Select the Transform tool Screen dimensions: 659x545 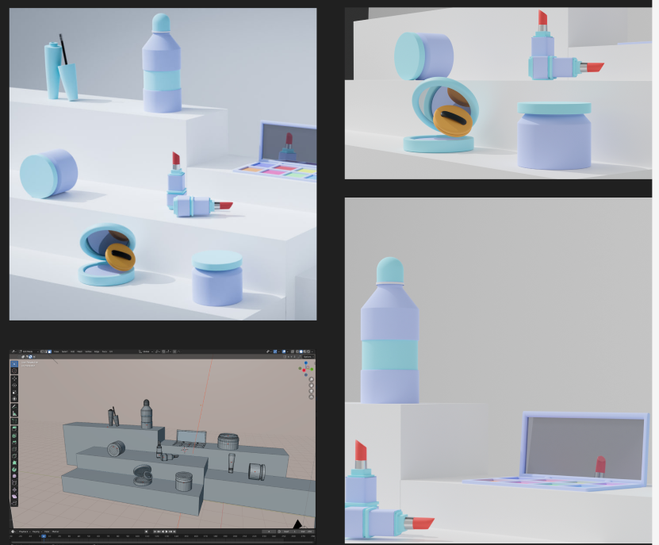pyautogui.click(x=13, y=399)
